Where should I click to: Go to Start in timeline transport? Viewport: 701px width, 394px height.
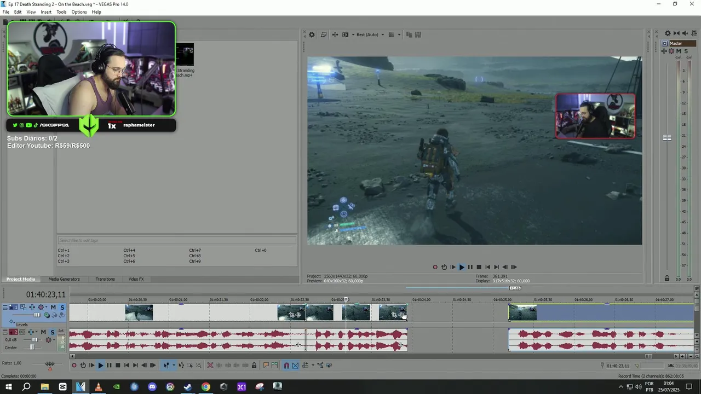(127, 365)
